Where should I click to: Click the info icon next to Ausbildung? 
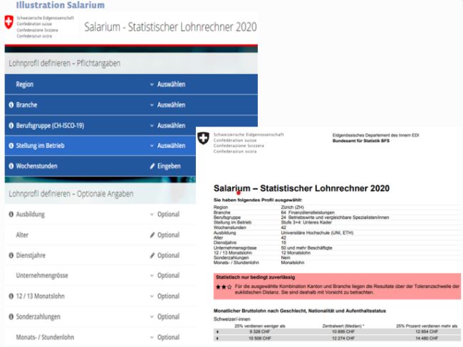pyautogui.click(x=11, y=214)
